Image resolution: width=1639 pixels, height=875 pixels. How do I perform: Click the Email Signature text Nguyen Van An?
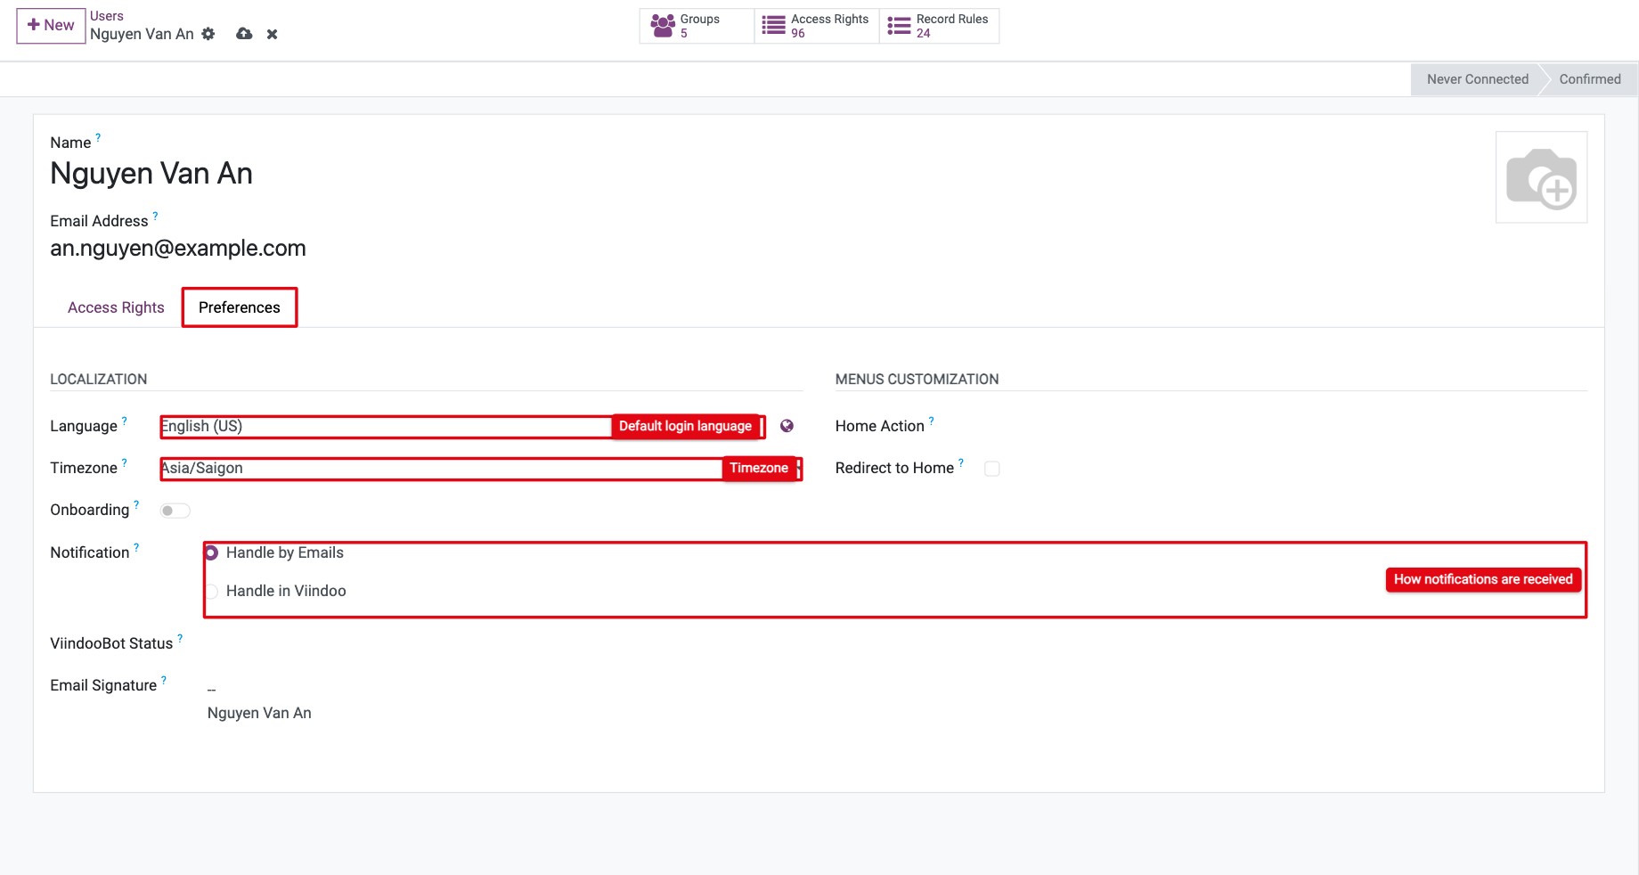point(259,713)
